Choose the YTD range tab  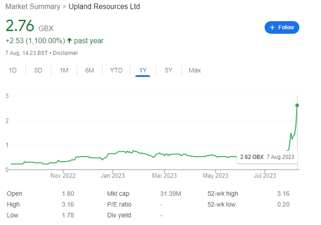[116, 70]
